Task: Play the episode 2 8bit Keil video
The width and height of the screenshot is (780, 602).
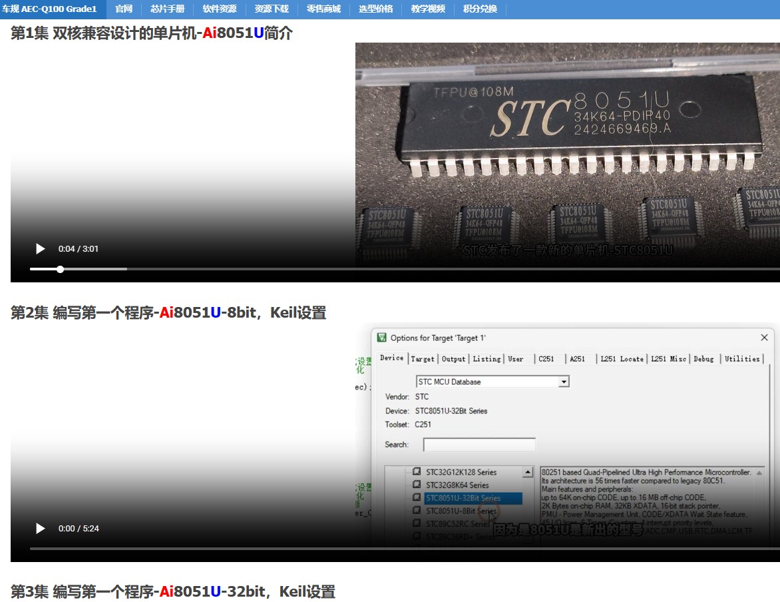Action: (41, 528)
